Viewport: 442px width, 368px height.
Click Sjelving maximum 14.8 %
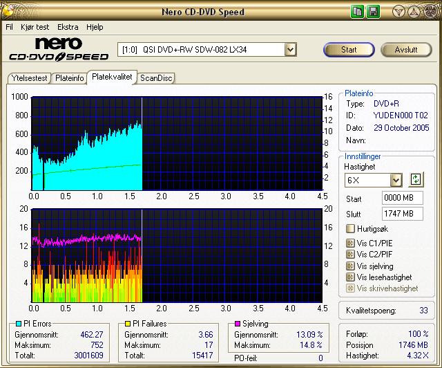click(311, 345)
